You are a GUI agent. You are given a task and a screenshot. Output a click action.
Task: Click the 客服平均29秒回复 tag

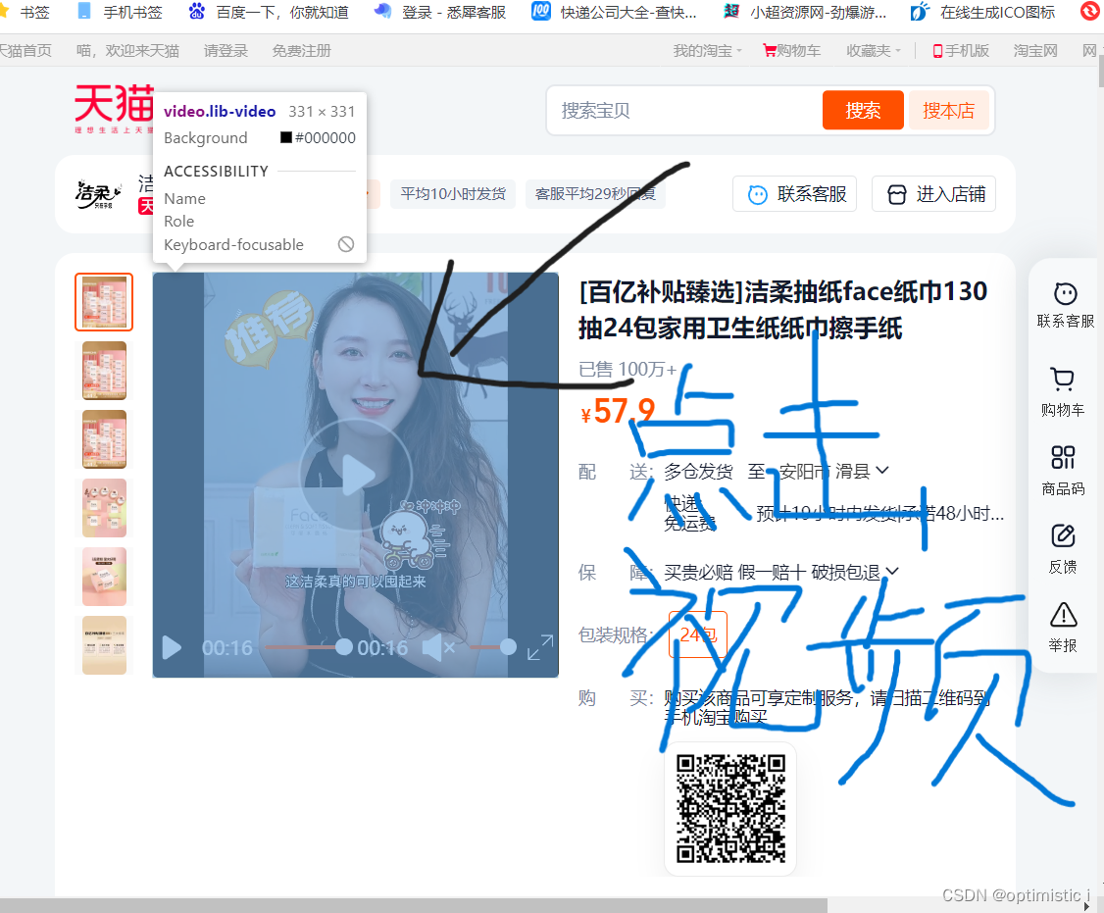tap(595, 194)
